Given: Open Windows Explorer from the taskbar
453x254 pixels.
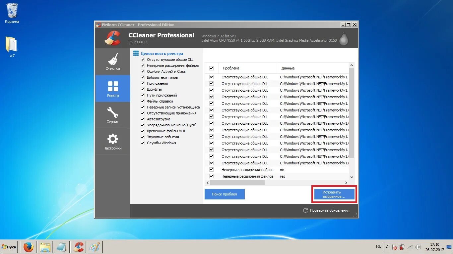Looking at the screenshot, I should click(45, 247).
